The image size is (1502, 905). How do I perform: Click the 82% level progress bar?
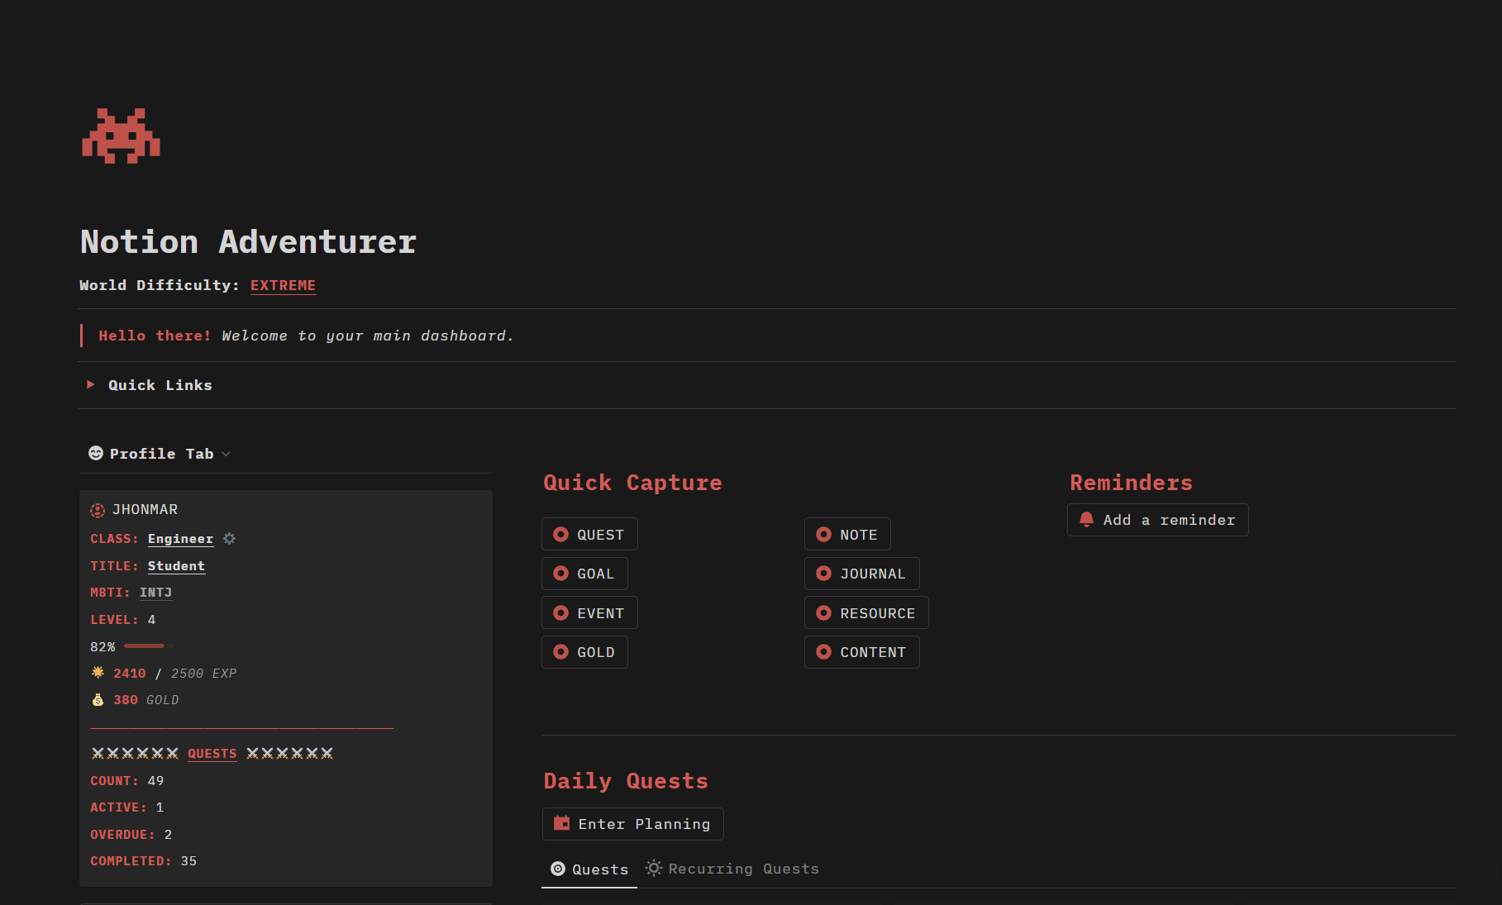[147, 646]
